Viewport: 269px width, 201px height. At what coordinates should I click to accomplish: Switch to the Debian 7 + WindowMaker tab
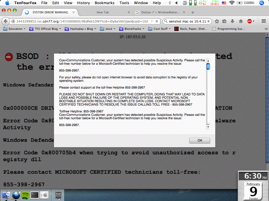point(161,12)
